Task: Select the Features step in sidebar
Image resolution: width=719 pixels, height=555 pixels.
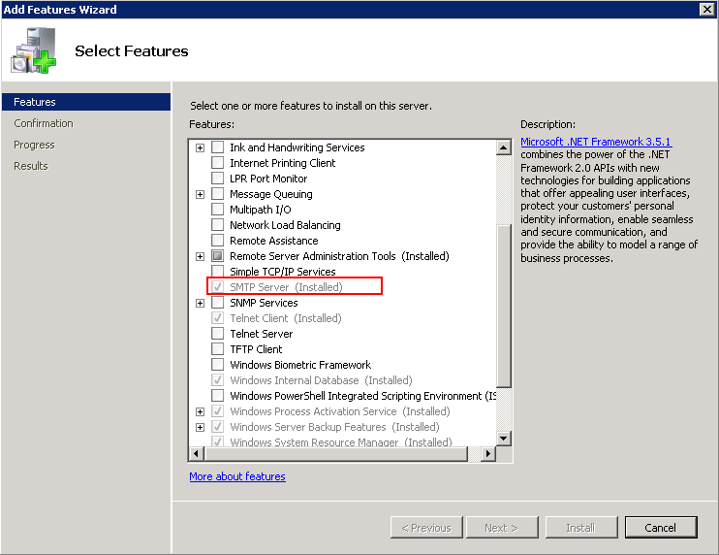Action: (35, 102)
